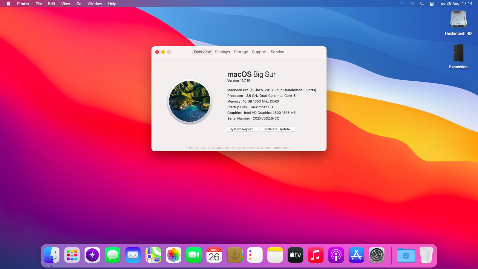This screenshot has width=478, height=269.
Task: Open the Downloads folder in Dock
Action: tap(406, 255)
